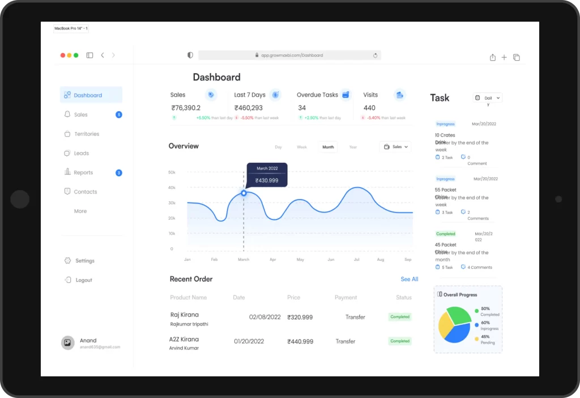
Task: Open the Daily dropdown in Task panel
Action: coord(488,99)
